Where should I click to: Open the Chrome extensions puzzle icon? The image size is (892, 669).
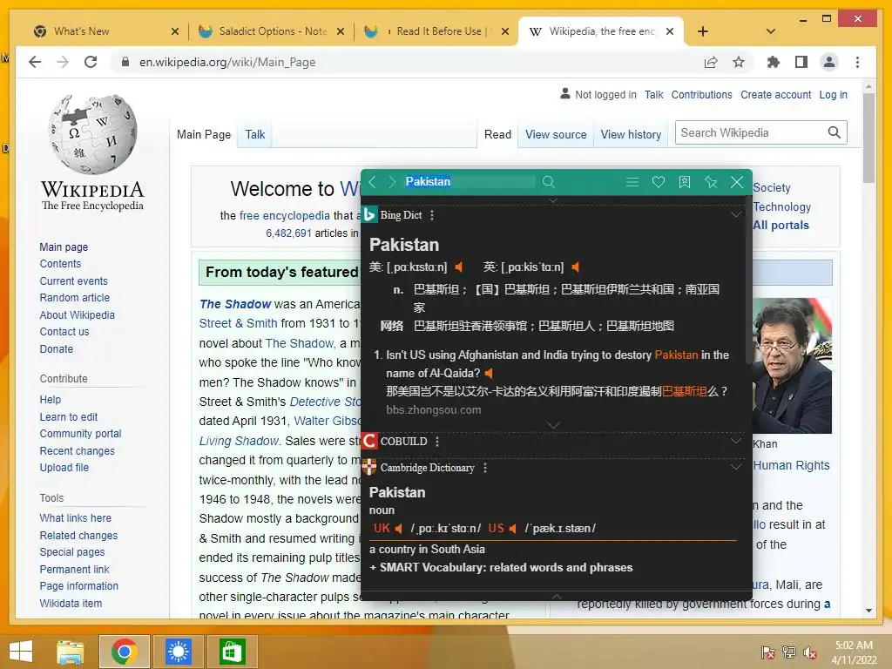pyautogui.click(x=774, y=62)
